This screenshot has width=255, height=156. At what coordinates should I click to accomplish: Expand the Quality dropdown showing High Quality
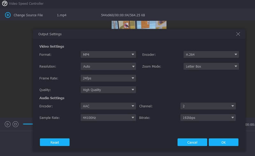pyautogui.click(x=108, y=90)
